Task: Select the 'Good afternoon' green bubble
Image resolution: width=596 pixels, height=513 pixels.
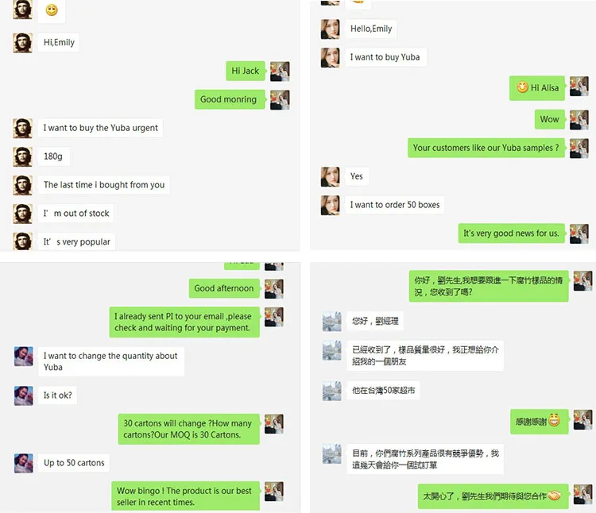Action: coord(224,288)
